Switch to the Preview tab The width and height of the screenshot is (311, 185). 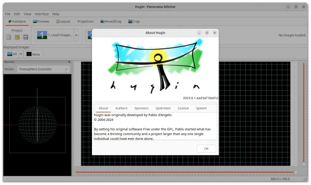point(41,21)
